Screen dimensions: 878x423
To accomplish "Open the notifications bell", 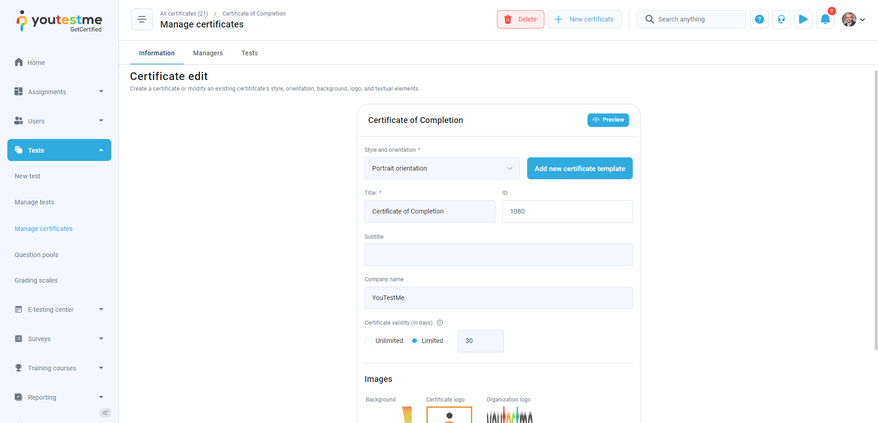I will click(x=825, y=19).
